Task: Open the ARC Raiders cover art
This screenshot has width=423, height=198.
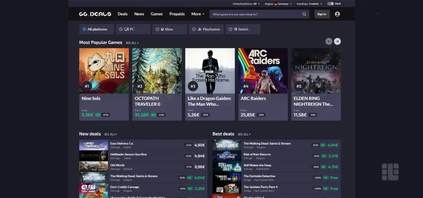Action: pos(263,71)
